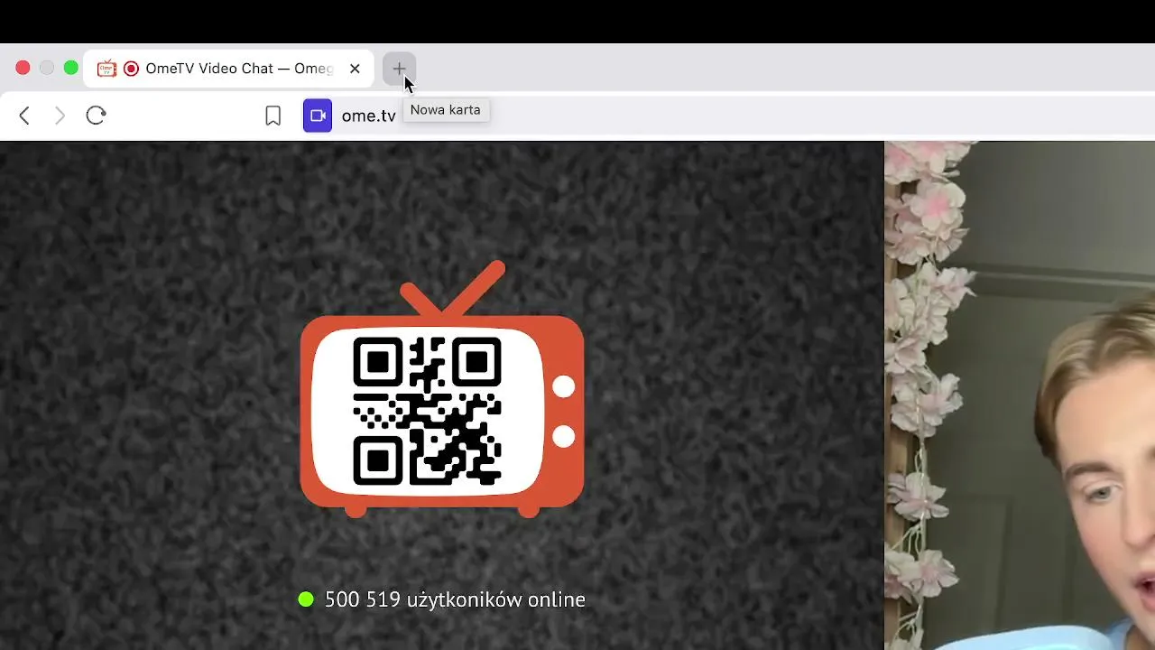The height and width of the screenshot is (650, 1155).
Task: Click the QR code TV logo
Action: click(x=442, y=390)
